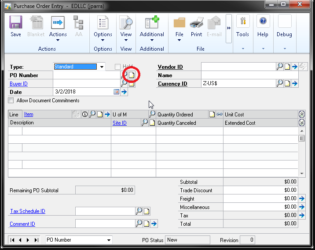Click the Vendor ID input field

[x=238, y=67]
